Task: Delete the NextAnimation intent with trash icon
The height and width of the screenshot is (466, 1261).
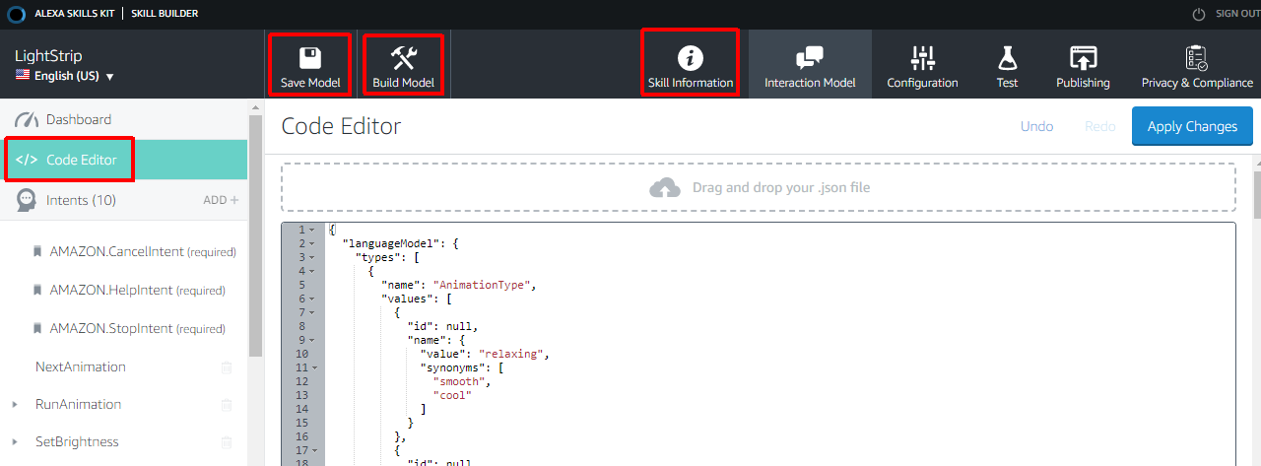Action: pos(227,367)
